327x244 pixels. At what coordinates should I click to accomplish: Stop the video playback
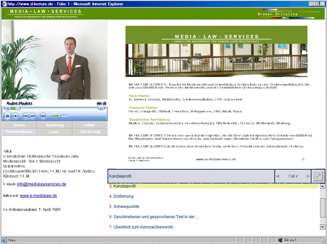click(x=16, y=116)
